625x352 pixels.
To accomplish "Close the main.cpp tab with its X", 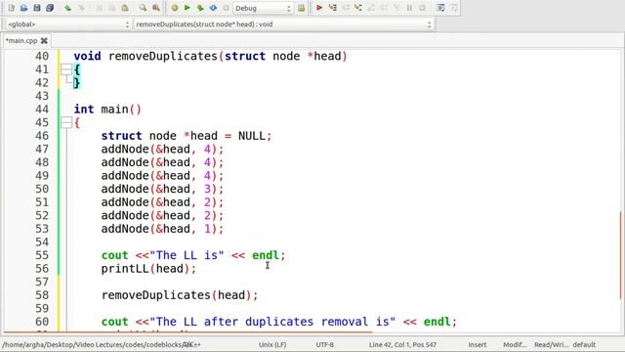I will coord(44,41).
